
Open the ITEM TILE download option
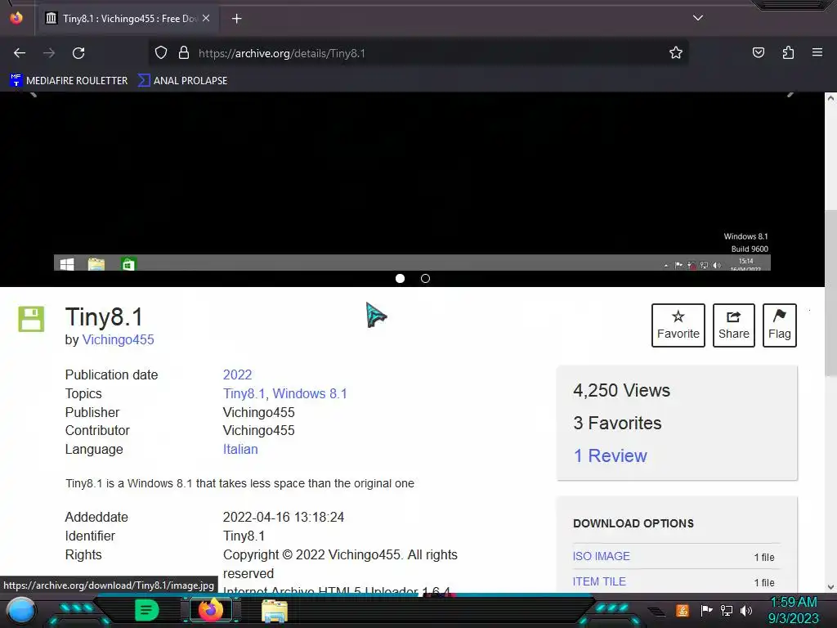tap(599, 581)
